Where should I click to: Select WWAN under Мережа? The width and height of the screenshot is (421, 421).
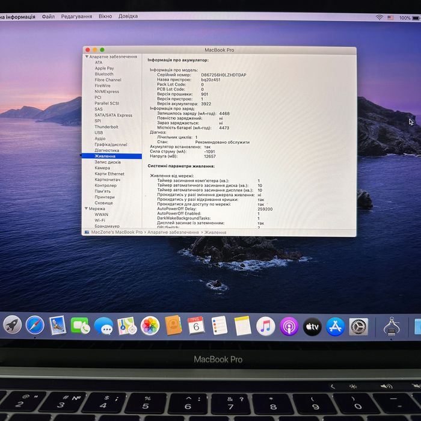point(102,215)
